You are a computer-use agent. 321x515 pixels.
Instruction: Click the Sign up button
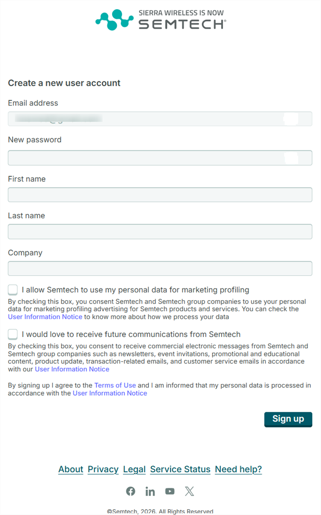(x=288, y=419)
